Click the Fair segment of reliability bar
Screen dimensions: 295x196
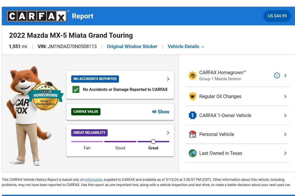tap(87, 142)
